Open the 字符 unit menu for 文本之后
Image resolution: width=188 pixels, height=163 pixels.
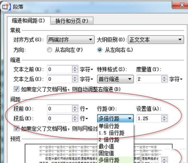86,79
